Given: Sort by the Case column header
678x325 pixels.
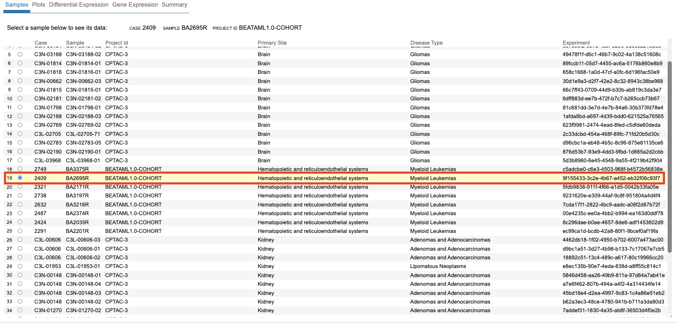Looking at the screenshot, I should [x=41, y=43].
